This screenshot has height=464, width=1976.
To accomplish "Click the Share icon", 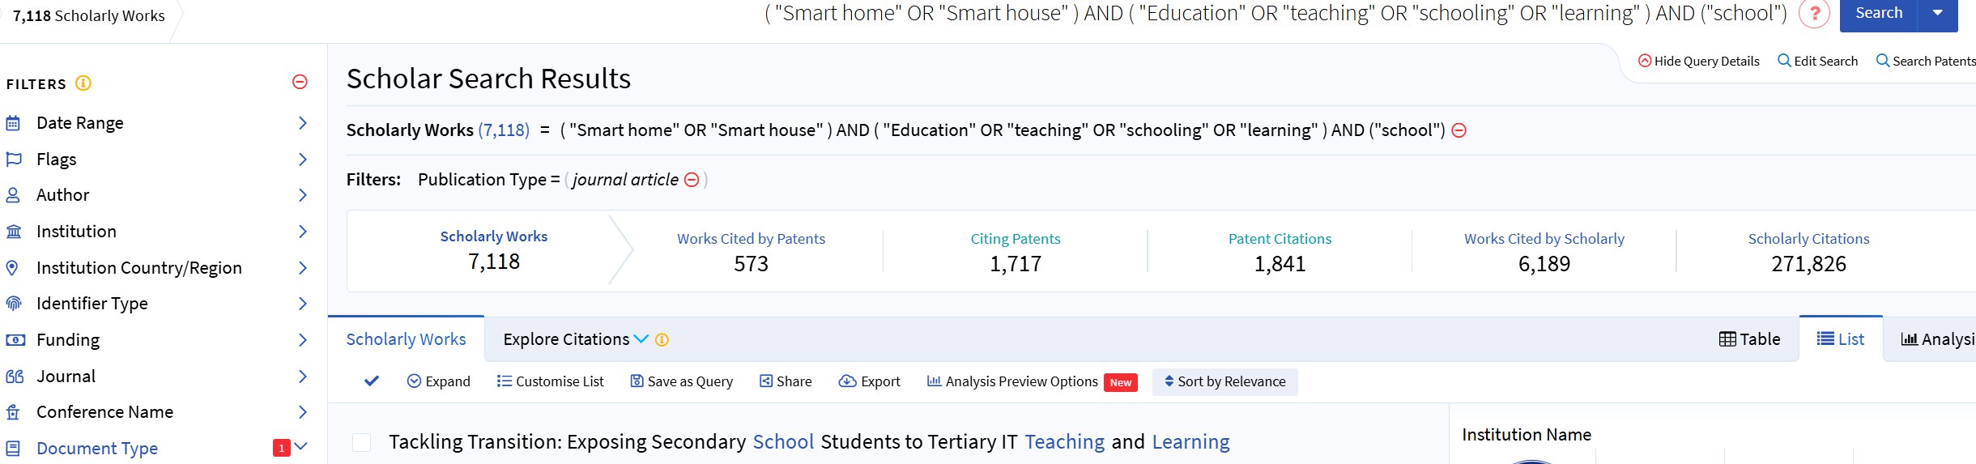I will point(765,381).
